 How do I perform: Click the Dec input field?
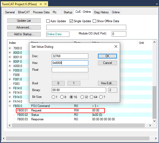(x=70, y=56)
